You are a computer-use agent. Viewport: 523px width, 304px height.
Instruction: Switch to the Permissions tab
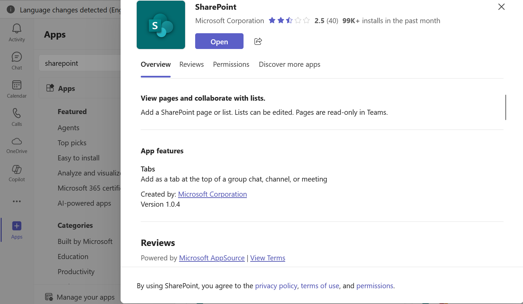click(x=231, y=64)
